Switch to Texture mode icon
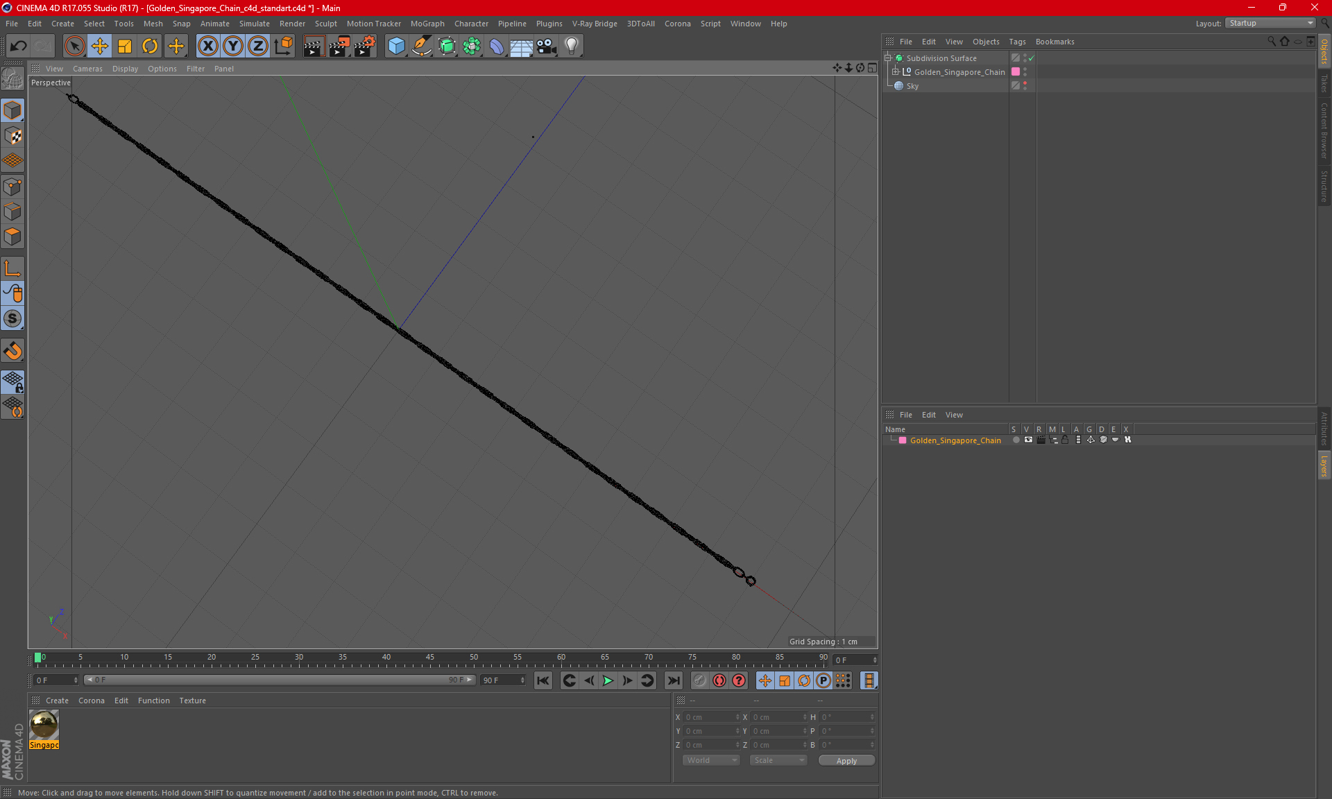Image resolution: width=1332 pixels, height=799 pixels. (12, 136)
